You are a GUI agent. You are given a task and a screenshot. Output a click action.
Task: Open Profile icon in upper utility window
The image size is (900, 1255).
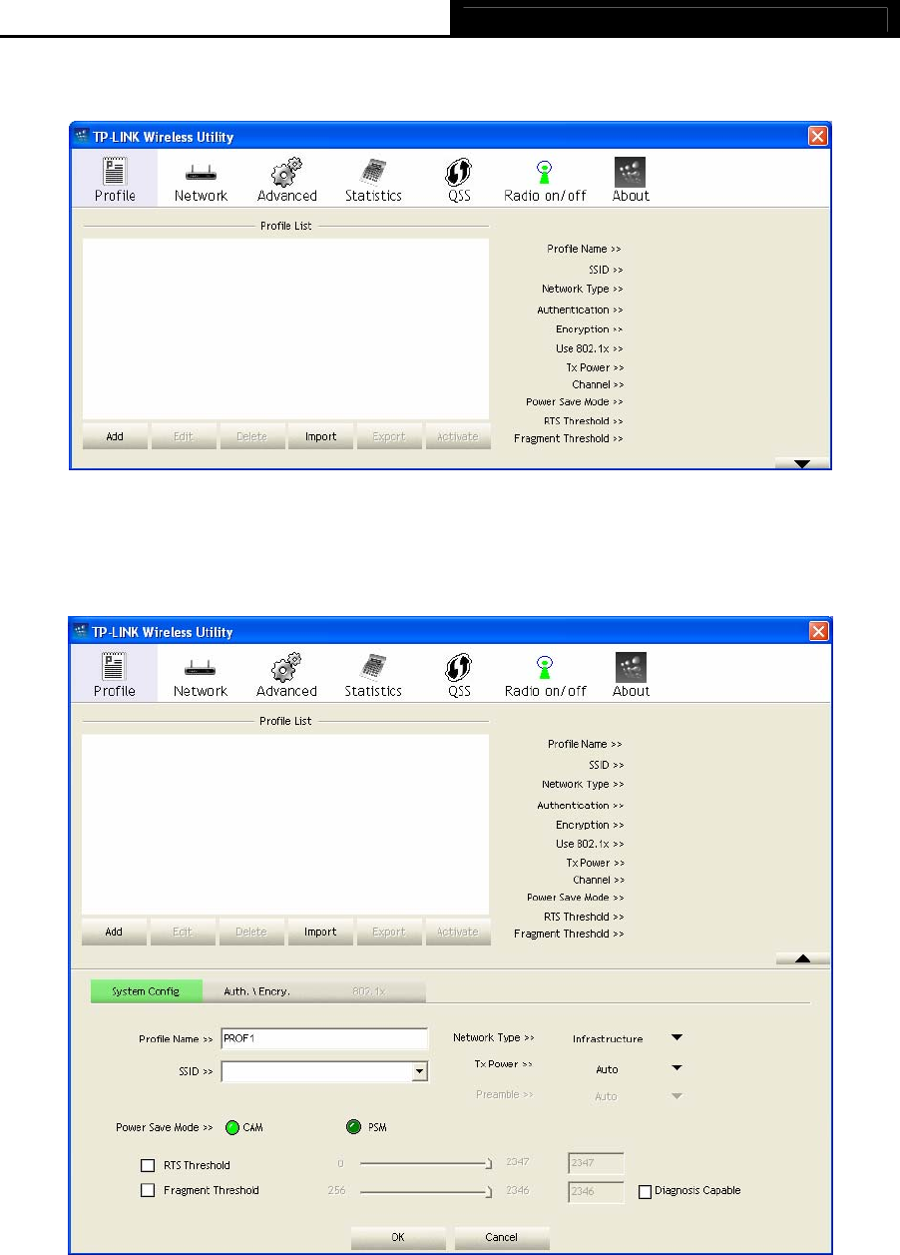(115, 180)
